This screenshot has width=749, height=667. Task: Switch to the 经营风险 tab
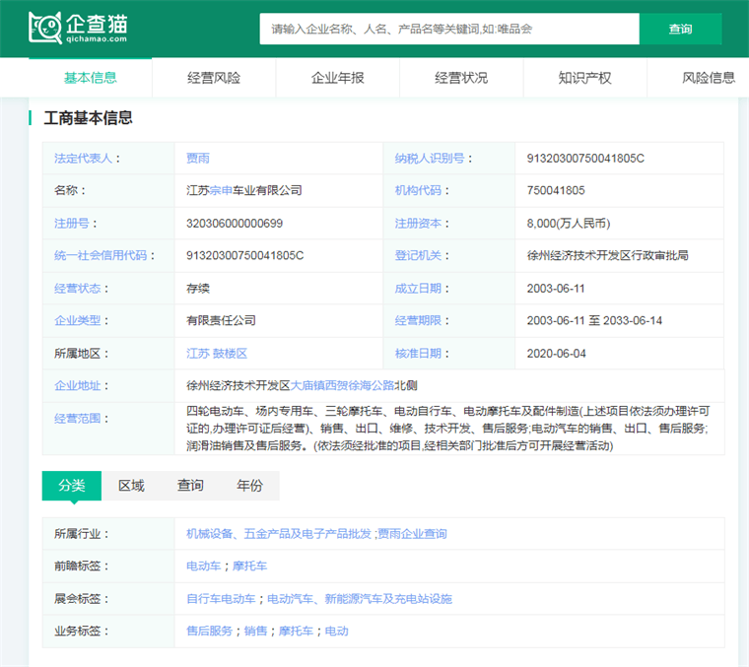tap(214, 78)
